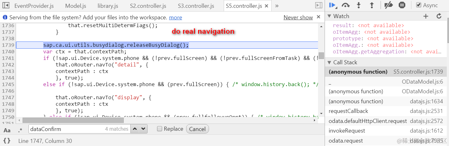Select the odata.request call stack frame
The image size is (449, 146).
pos(386,141)
